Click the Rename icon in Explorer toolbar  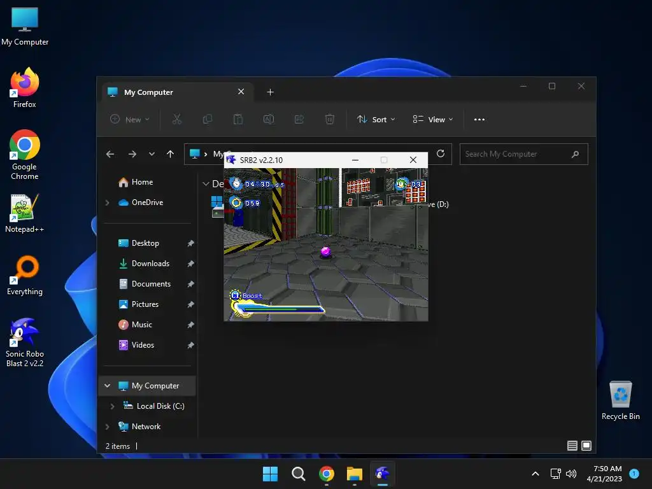[x=269, y=119]
